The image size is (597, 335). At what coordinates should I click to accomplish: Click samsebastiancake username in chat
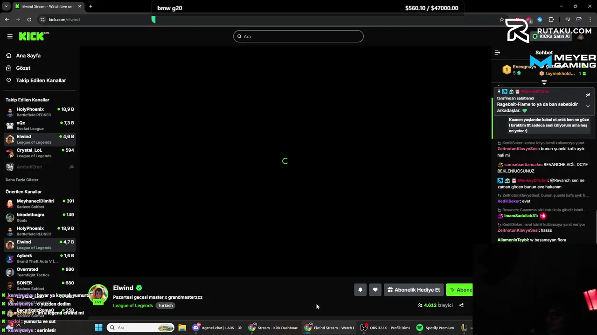pos(523,165)
